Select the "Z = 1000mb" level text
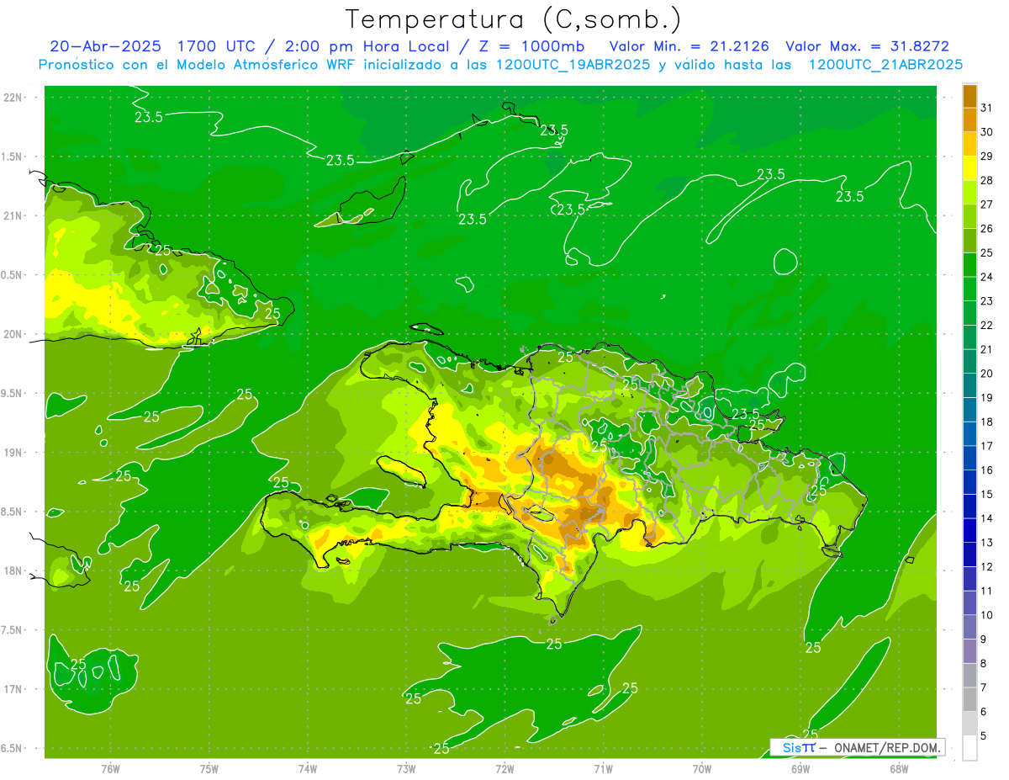This screenshot has width=1009, height=780. click(531, 46)
